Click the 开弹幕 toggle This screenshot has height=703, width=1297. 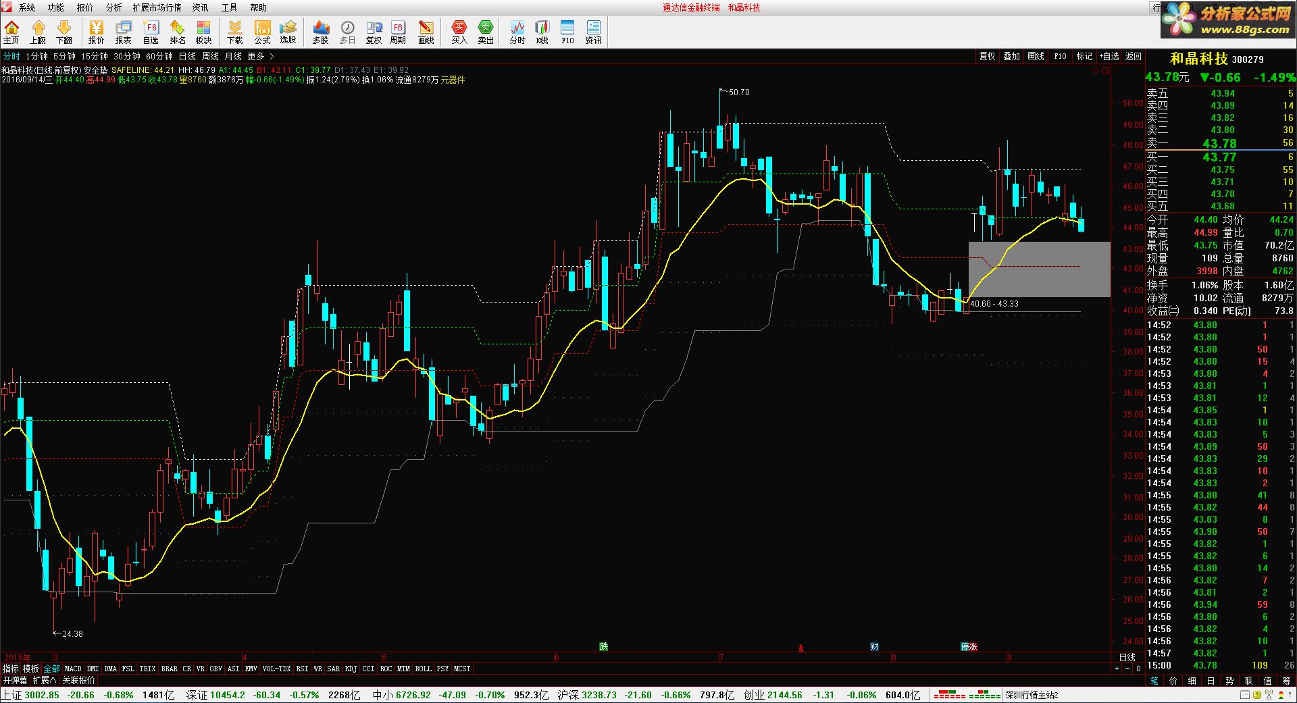15,680
